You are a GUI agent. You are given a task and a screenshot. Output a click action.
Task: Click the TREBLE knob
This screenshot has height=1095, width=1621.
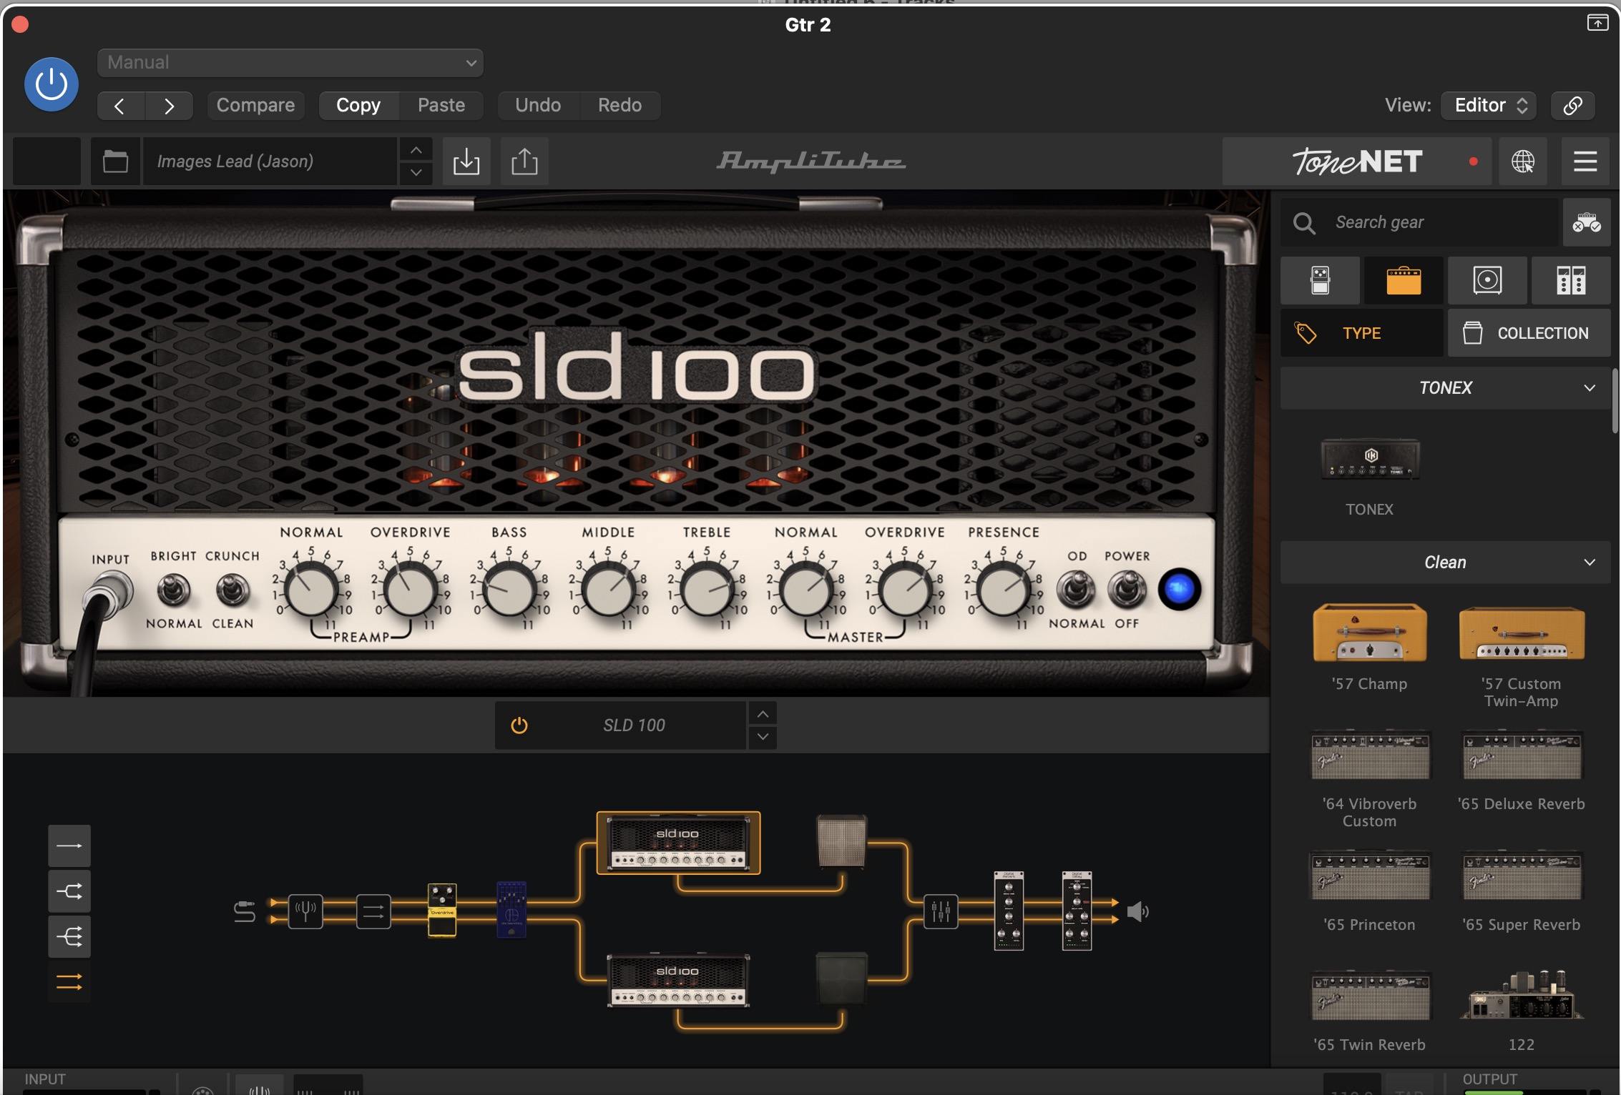click(707, 590)
